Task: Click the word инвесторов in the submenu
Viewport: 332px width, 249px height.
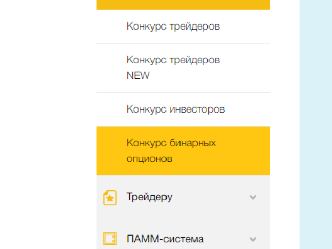Action: [x=197, y=109]
